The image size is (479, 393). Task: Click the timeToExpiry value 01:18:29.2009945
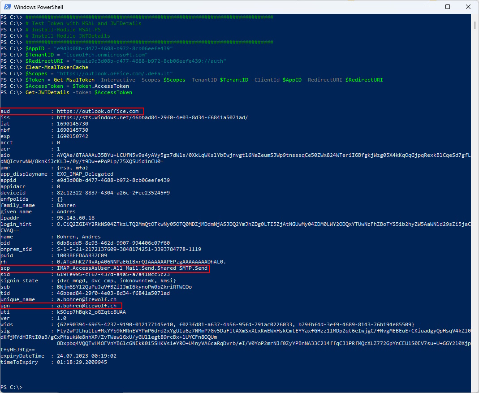click(82, 362)
